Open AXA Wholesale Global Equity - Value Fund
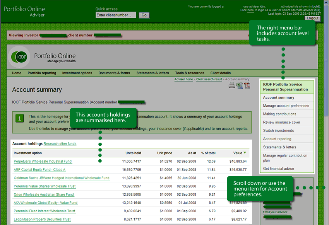The width and height of the screenshot is (329, 225). (46, 203)
